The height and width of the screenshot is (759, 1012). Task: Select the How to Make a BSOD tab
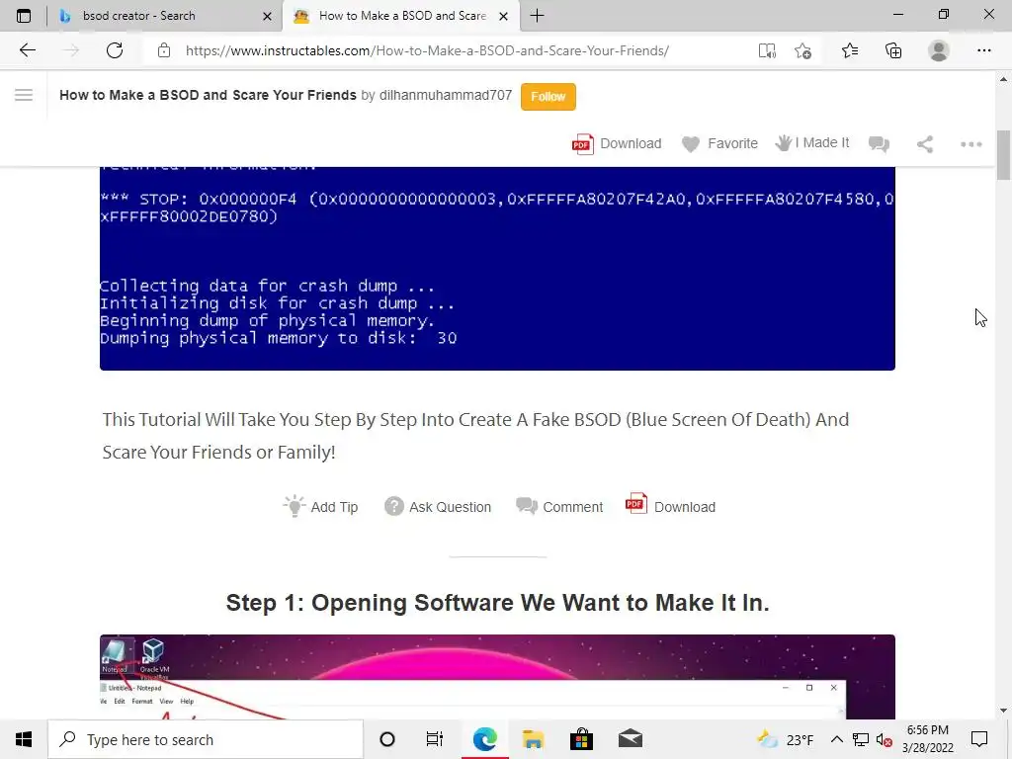[x=401, y=16]
